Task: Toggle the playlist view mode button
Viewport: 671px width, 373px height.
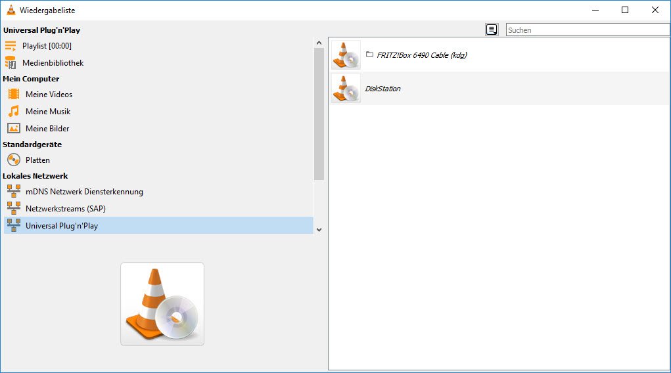Action: 492,30
